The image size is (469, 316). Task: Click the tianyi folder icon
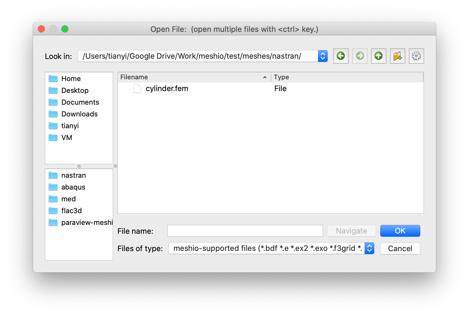pos(53,126)
